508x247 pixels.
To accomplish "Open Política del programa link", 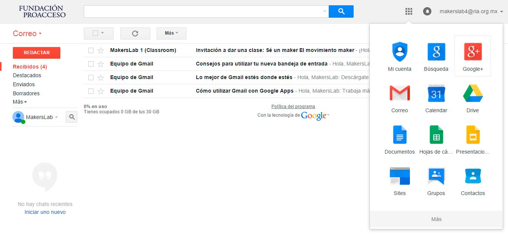I will (x=293, y=107).
